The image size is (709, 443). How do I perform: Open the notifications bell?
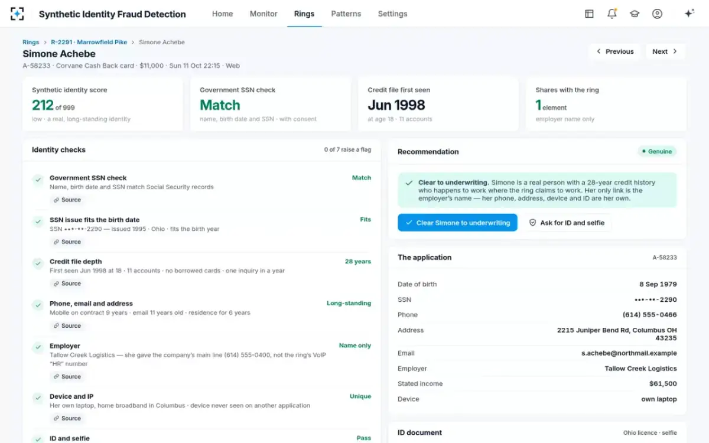612,14
